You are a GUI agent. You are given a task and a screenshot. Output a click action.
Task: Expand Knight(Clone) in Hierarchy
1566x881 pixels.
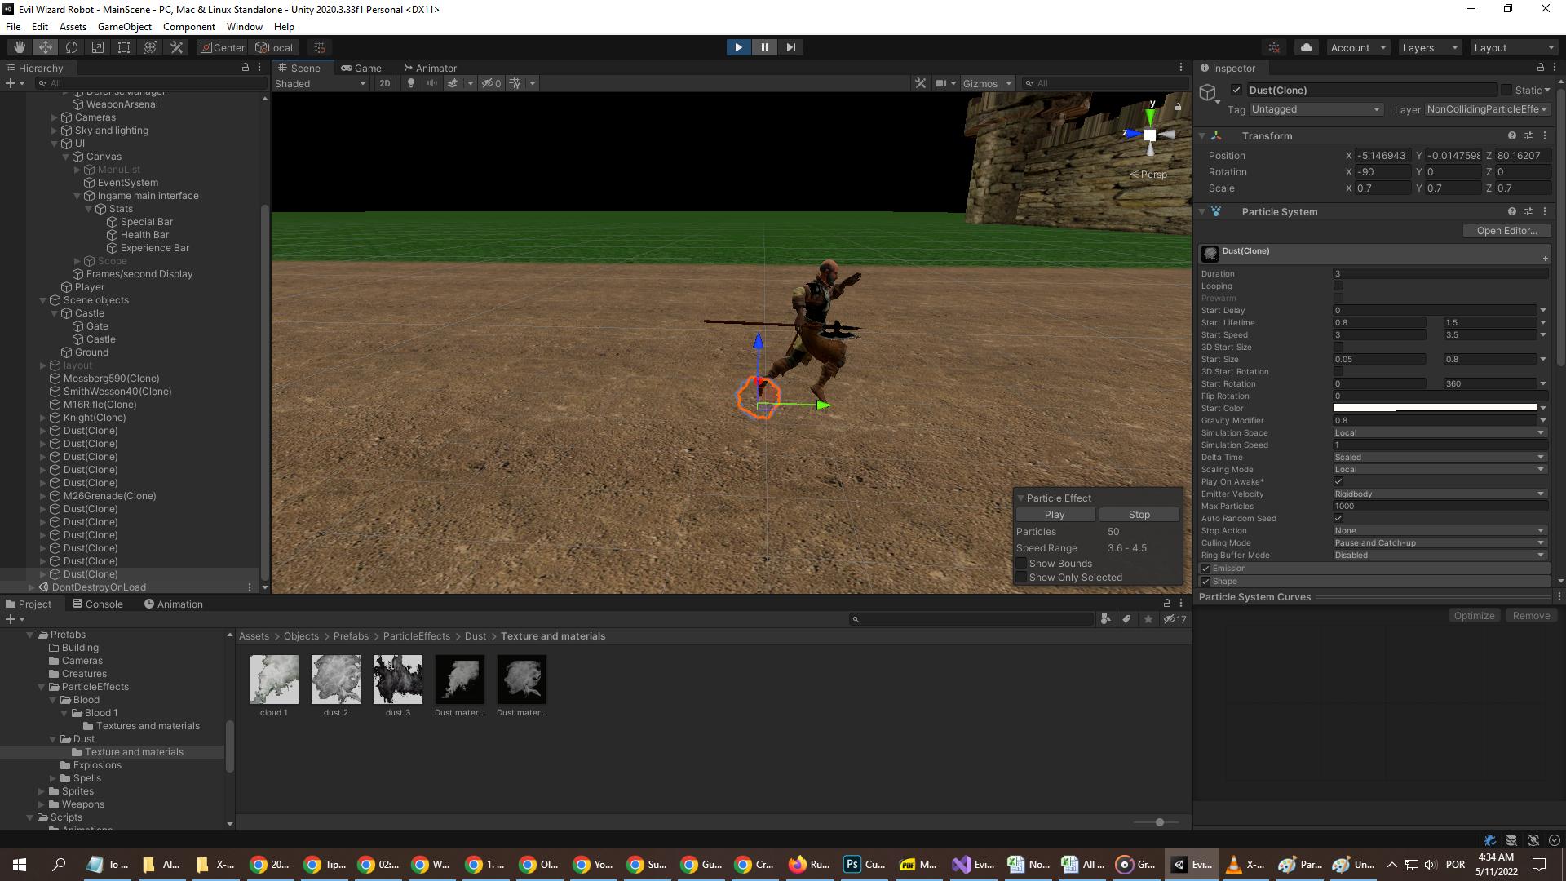pos(43,418)
